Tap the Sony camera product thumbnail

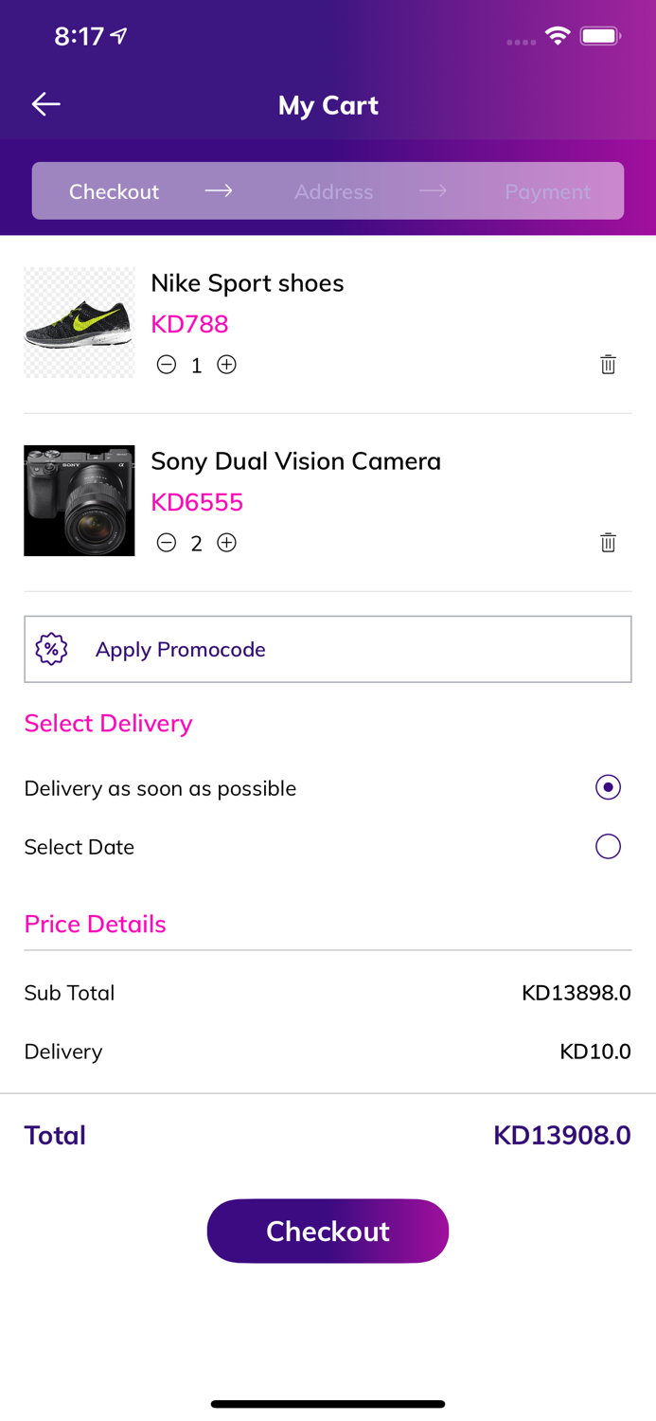[x=80, y=500]
